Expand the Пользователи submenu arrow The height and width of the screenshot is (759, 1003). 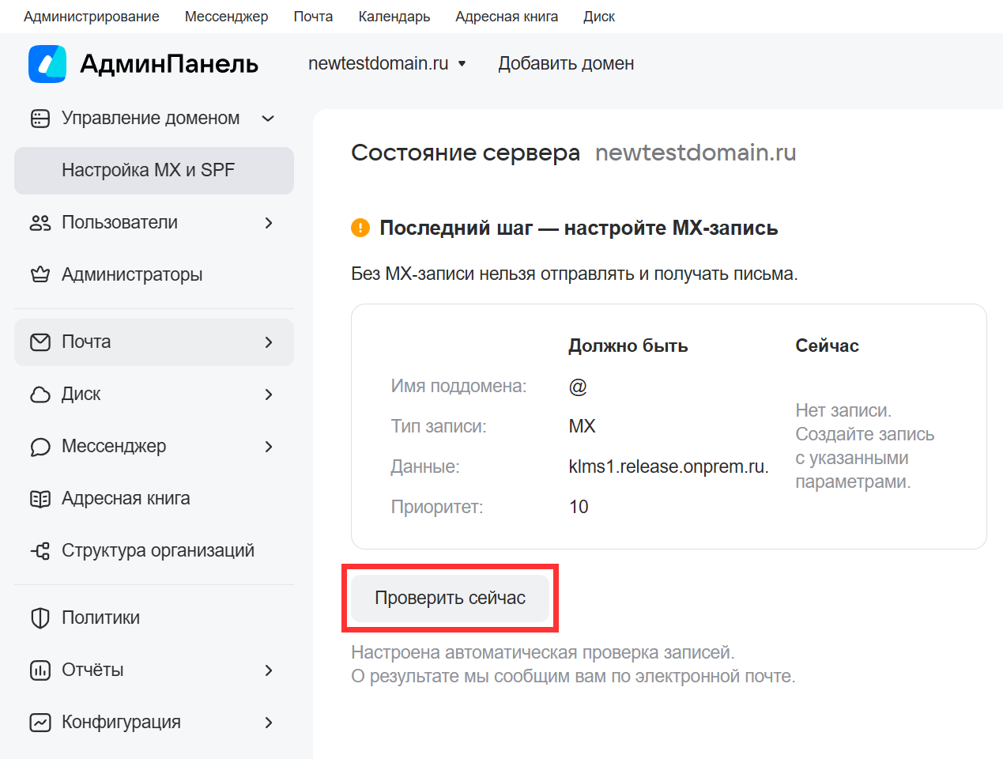(x=269, y=223)
